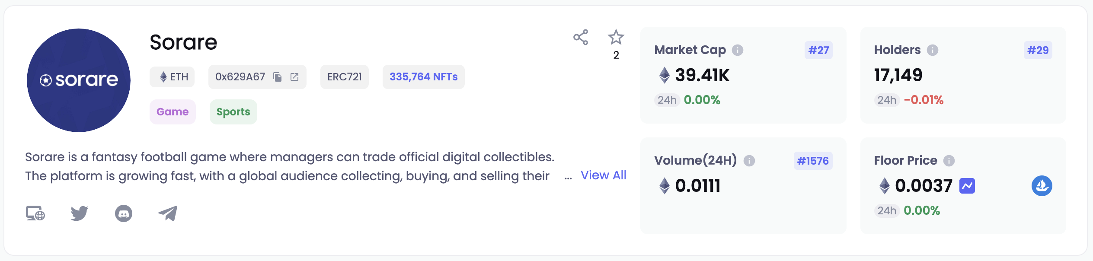Click the Sorare logo thumbnail
This screenshot has width=1093, height=261.
[x=79, y=80]
